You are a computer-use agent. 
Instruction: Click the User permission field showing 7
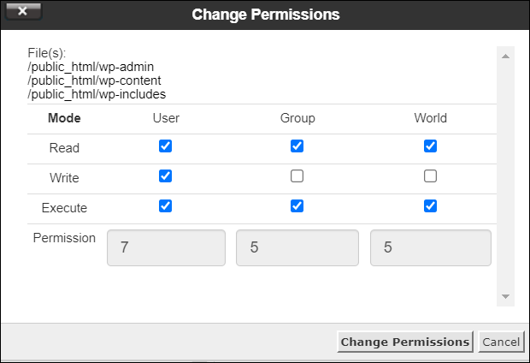tap(166, 247)
